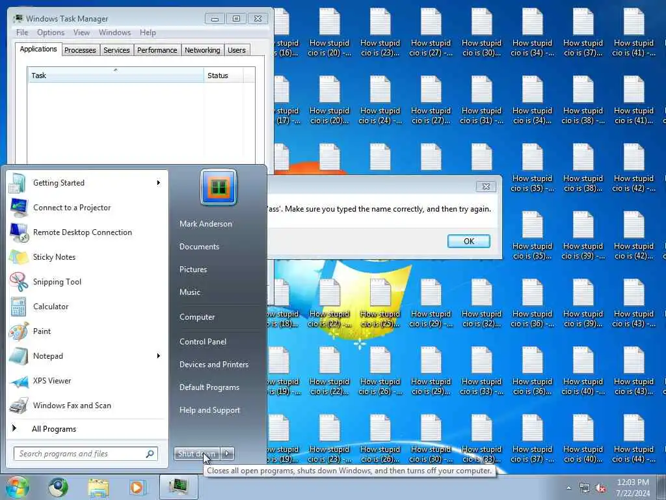666x500 pixels.
Task: Open Remote Desktop Connection icon
Action: tap(19, 232)
